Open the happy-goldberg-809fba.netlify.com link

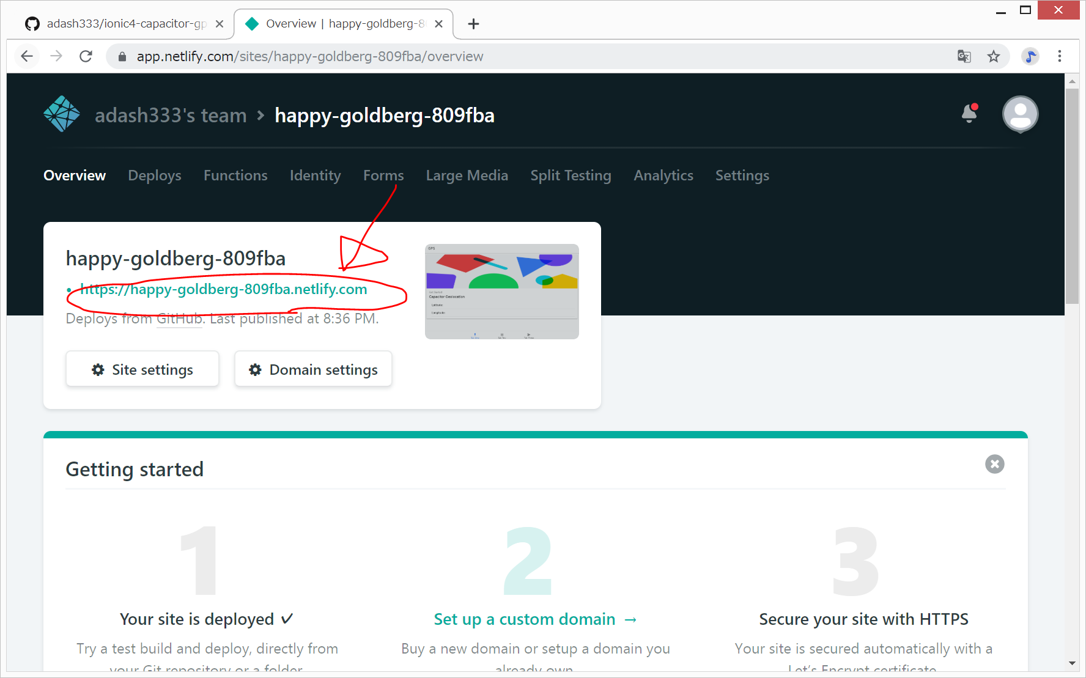point(224,289)
